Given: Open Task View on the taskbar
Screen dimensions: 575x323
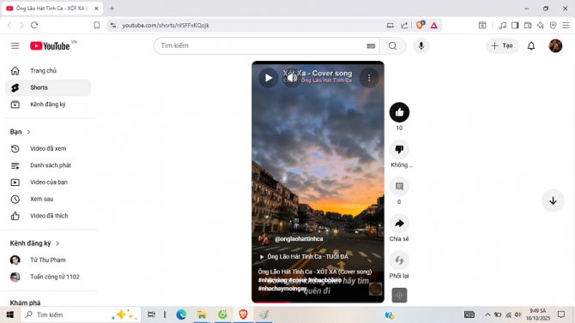Looking at the screenshot, I should [151, 314].
